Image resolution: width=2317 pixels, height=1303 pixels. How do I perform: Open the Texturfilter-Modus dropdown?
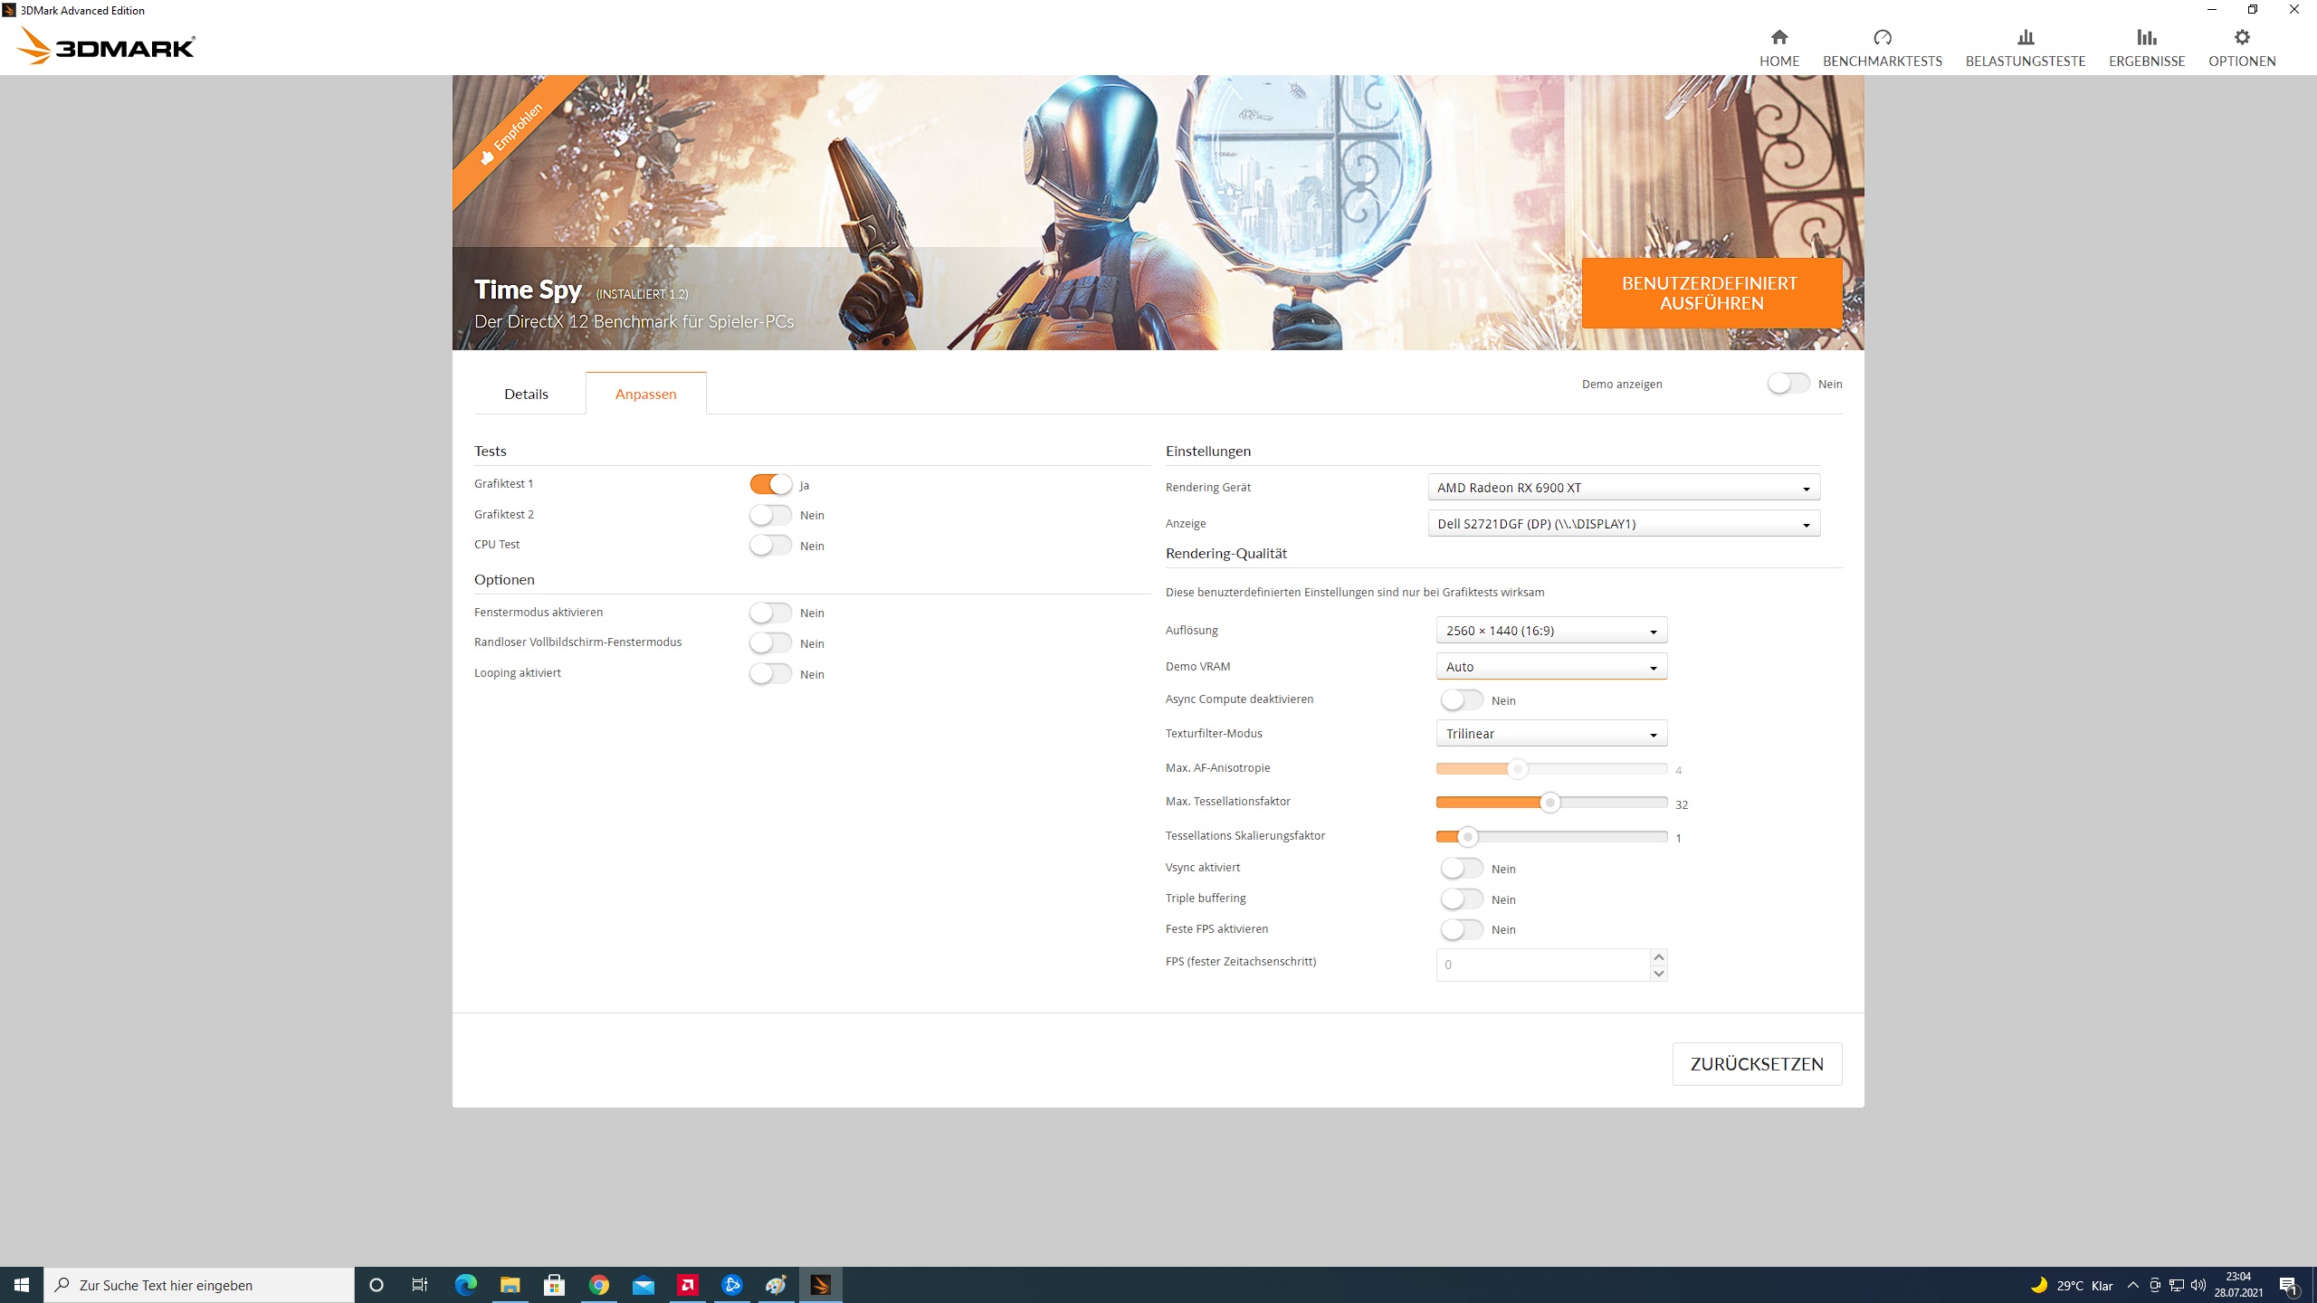[1551, 734]
